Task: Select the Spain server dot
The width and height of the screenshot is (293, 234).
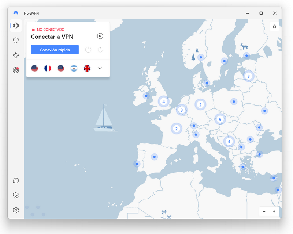Action: click(x=154, y=157)
